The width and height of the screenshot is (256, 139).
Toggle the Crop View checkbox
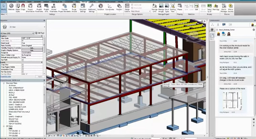coord(23,65)
